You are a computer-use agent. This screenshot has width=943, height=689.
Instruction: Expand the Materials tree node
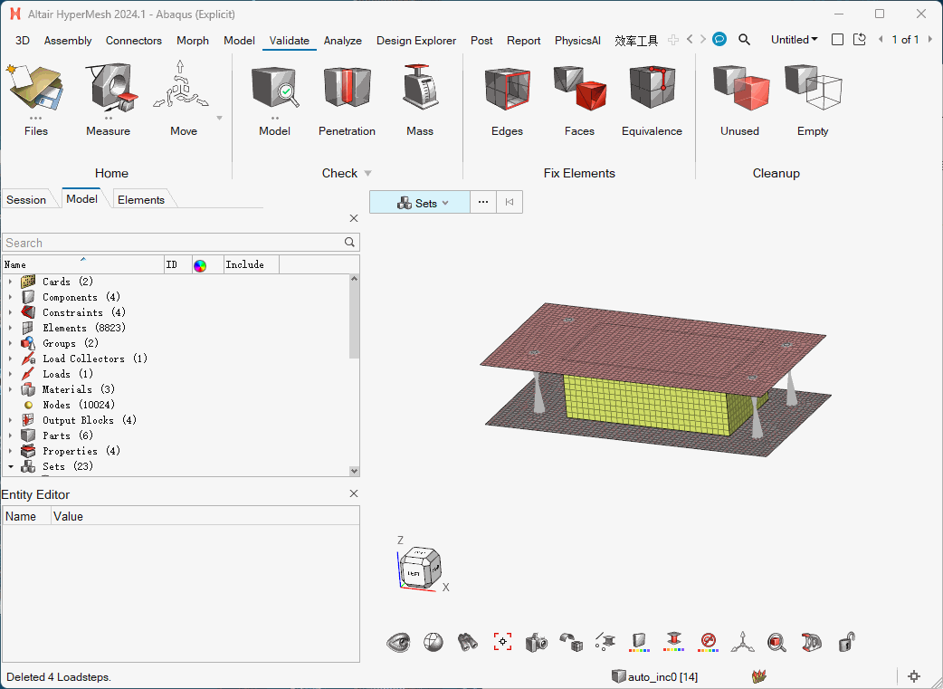tap(10, 390)
